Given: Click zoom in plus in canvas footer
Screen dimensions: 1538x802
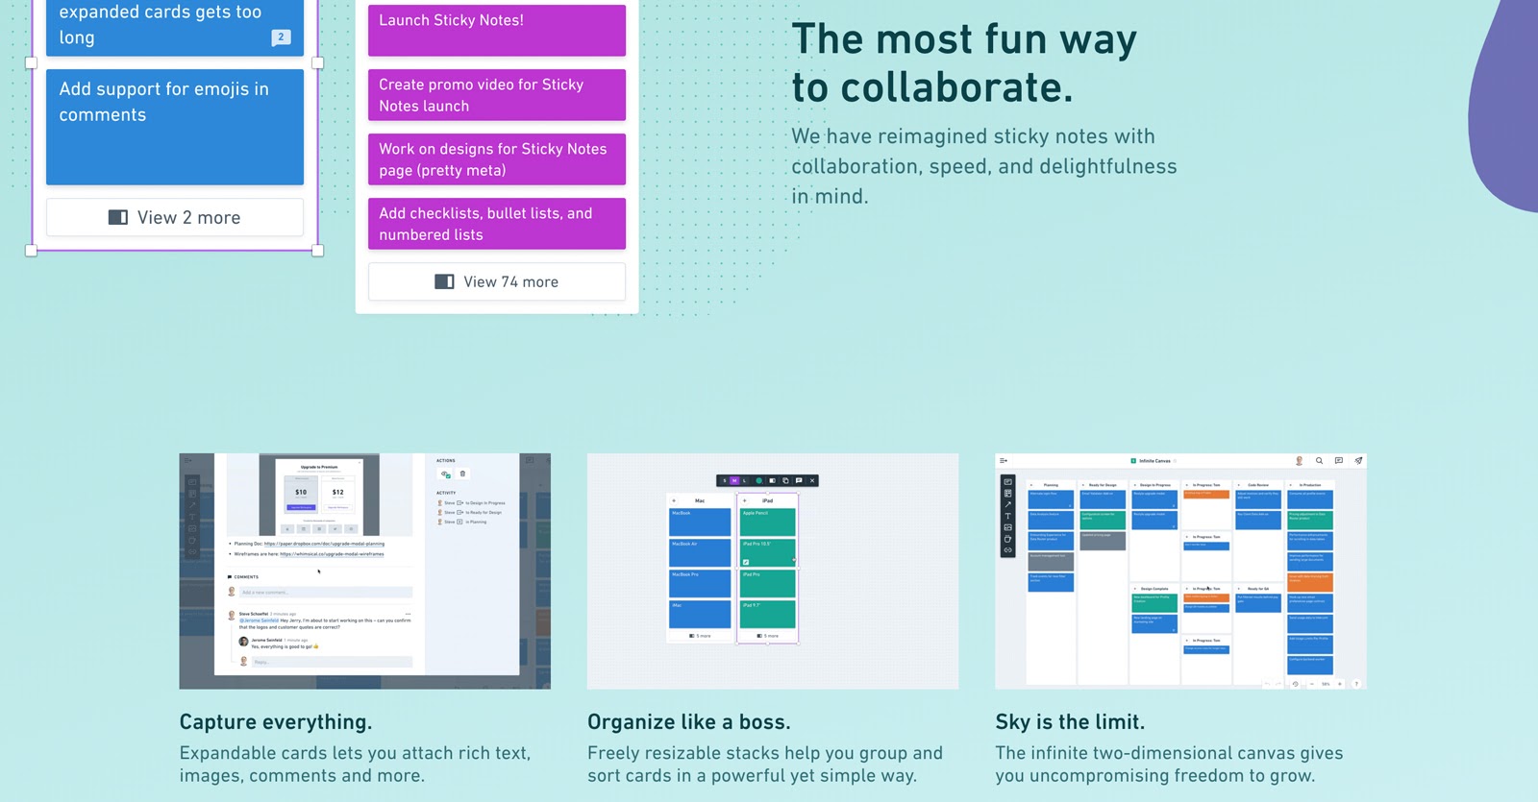Looking at the screenshot, I should pyautogui.click(x=1340, y=684).
